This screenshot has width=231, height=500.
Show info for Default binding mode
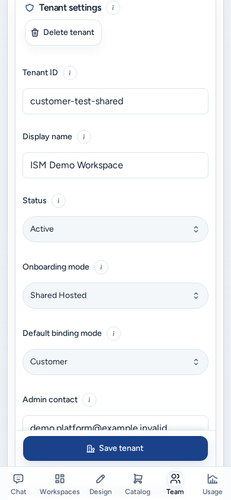(114, 334)
